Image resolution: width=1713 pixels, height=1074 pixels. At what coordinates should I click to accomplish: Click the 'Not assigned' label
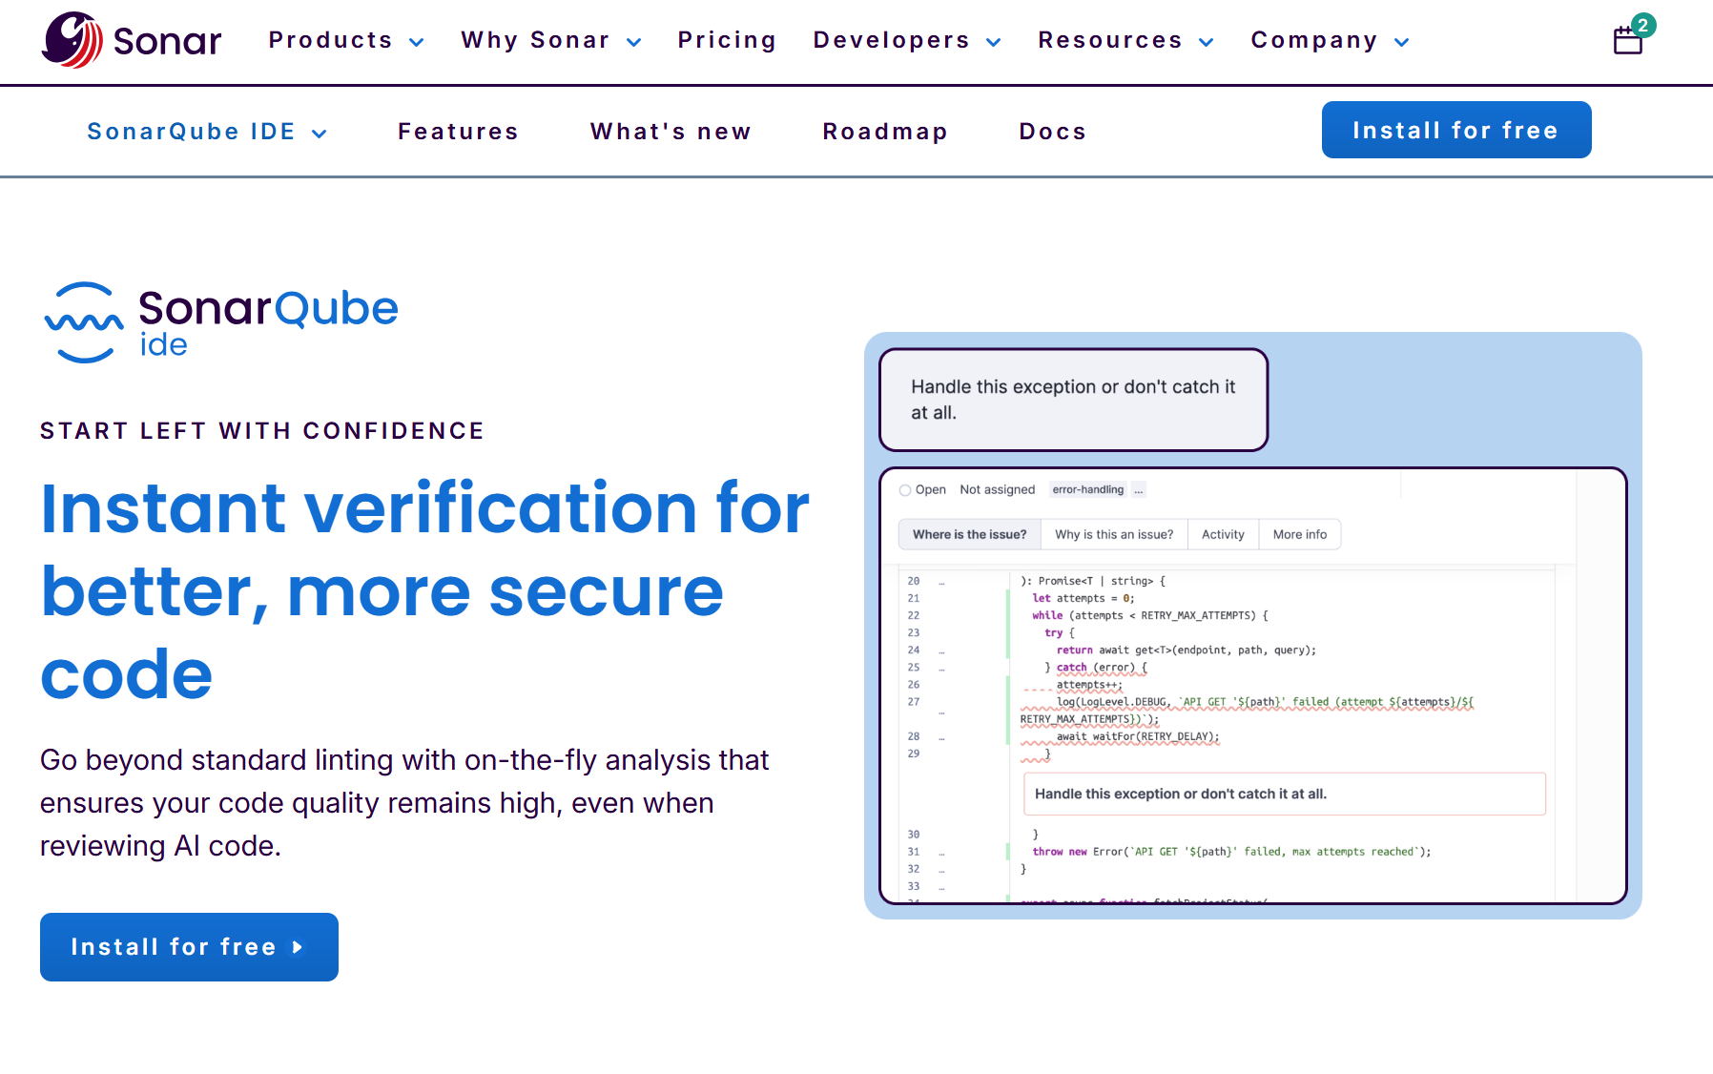(x=998, y=489)
